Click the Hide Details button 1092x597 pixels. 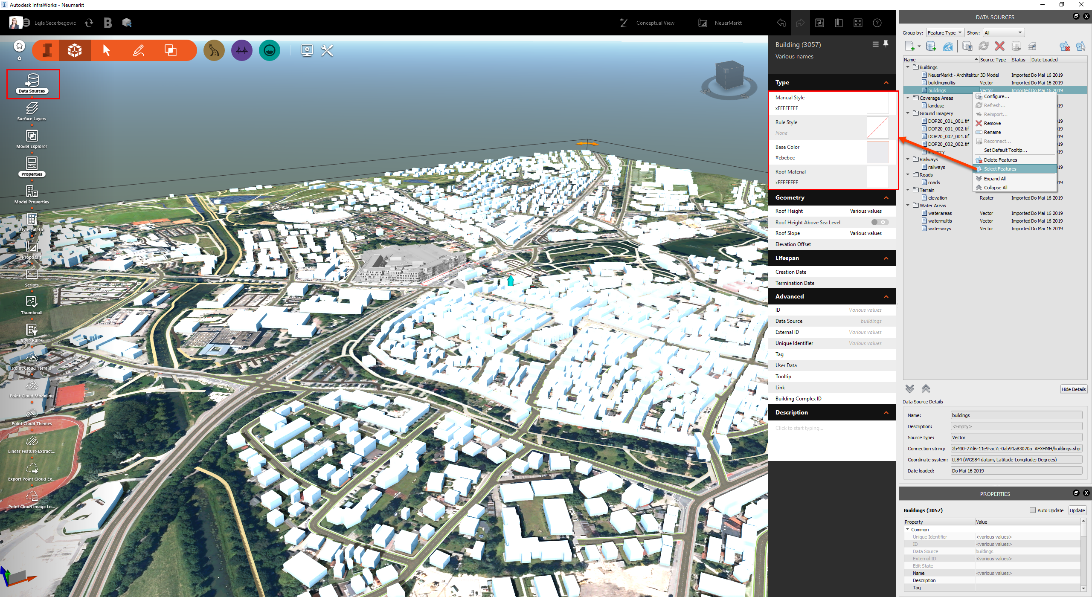click(x=1073, y=389)
